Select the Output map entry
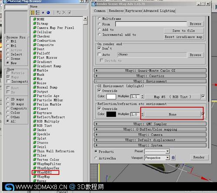Viewport: 217px width, 193px height. click(42, 92)
